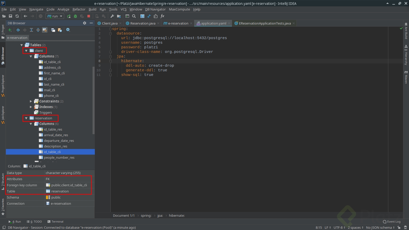Toggle the Ant Build tool window
This screenshot has width=409, height=230.
click(406, 31)
